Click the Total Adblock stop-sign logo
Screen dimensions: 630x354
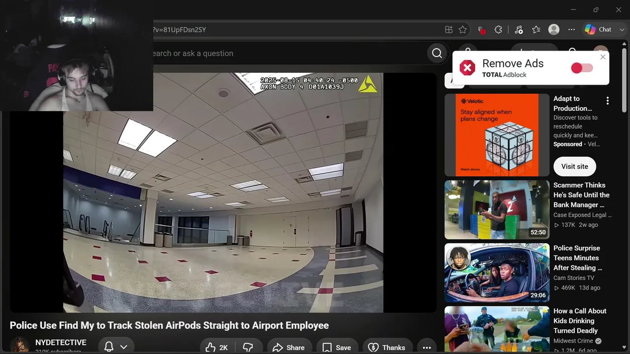point(467,68)
